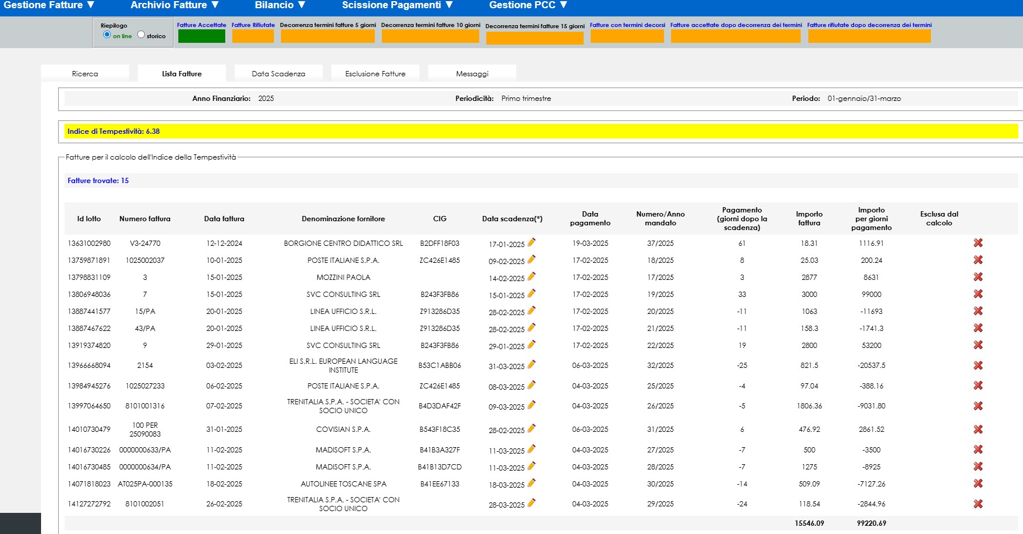The image size is (1023, 534).
Task: Open the Gestione Fatture dropdown menu
Action: click(x=49, y=5)
